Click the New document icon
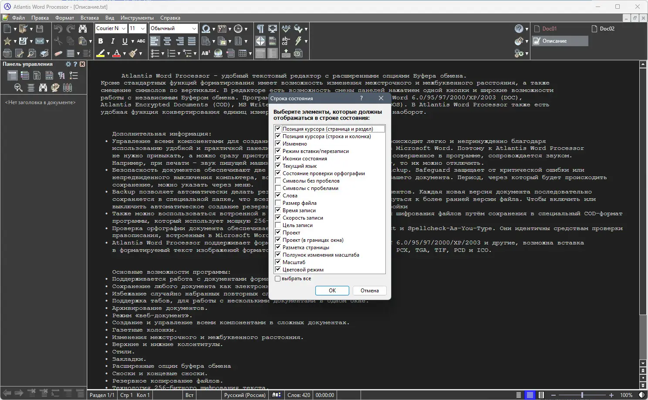The image size is (648, 400). pos(7,29)
